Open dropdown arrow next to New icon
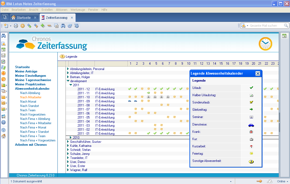 (11, 26)
